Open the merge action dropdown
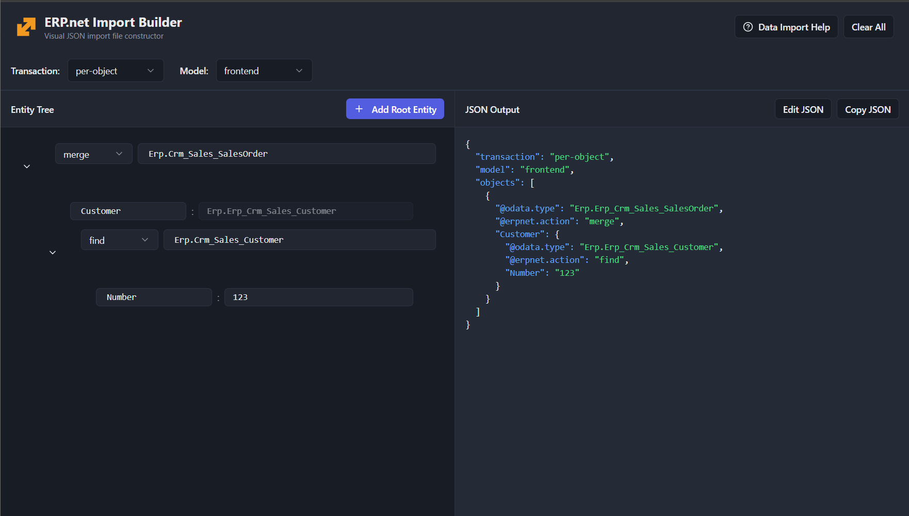This screenshot has width=909, height=516. (94, 154)
